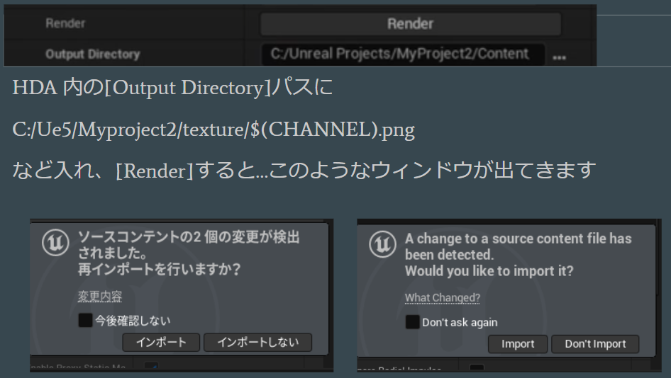This screenshot has height=378, width=671.
Task: Check the 今後確認しない checkbox
Action: coord(85,321)
